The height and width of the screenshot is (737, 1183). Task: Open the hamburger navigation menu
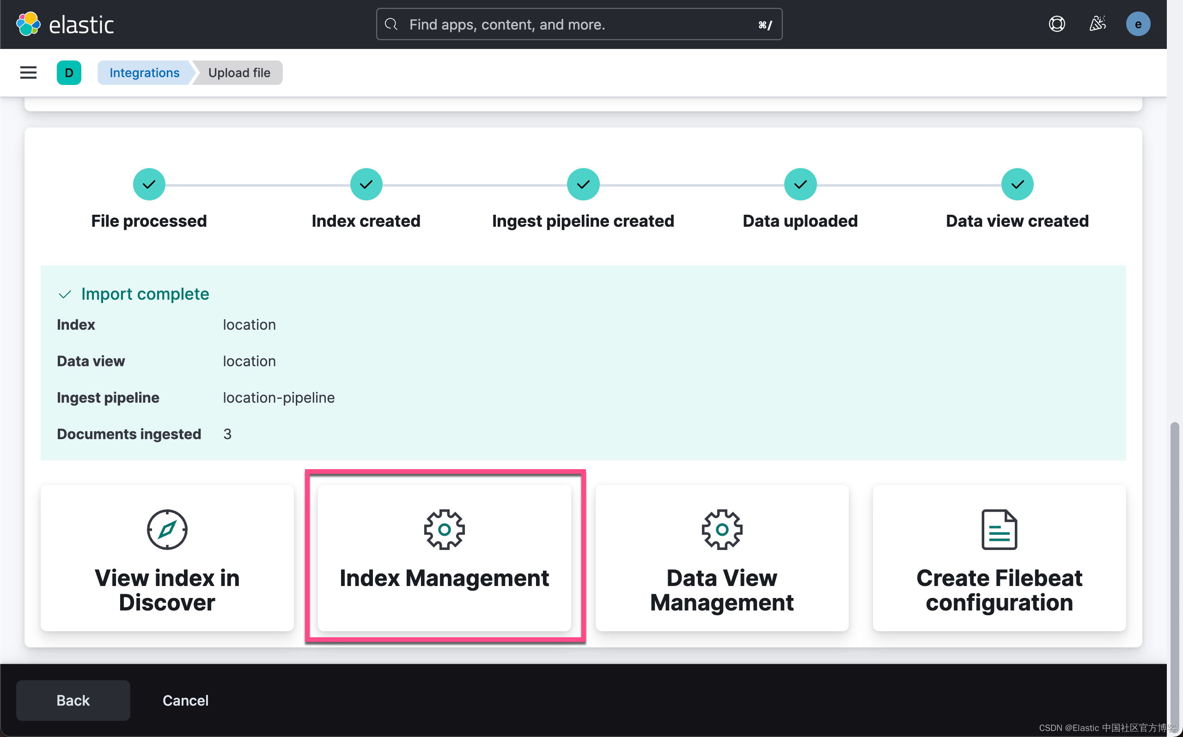[x=28, y=72]
